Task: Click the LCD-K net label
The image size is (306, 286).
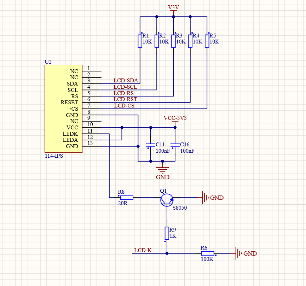Action: (143, 250)
